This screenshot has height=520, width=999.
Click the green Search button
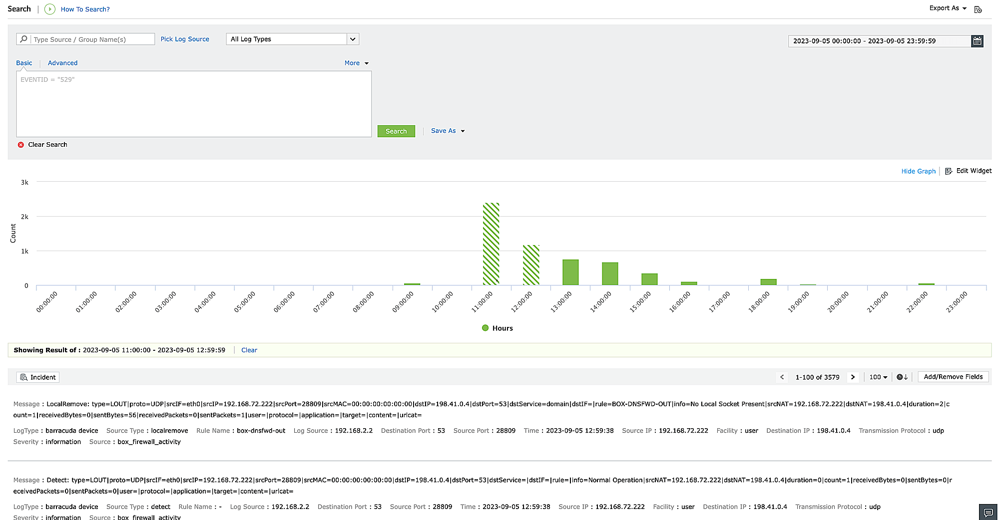(396, 131)
